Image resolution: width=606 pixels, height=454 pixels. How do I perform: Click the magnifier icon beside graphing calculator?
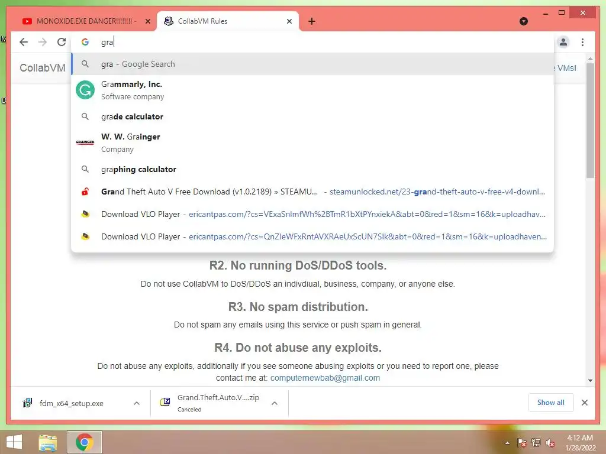coord(85,168)
